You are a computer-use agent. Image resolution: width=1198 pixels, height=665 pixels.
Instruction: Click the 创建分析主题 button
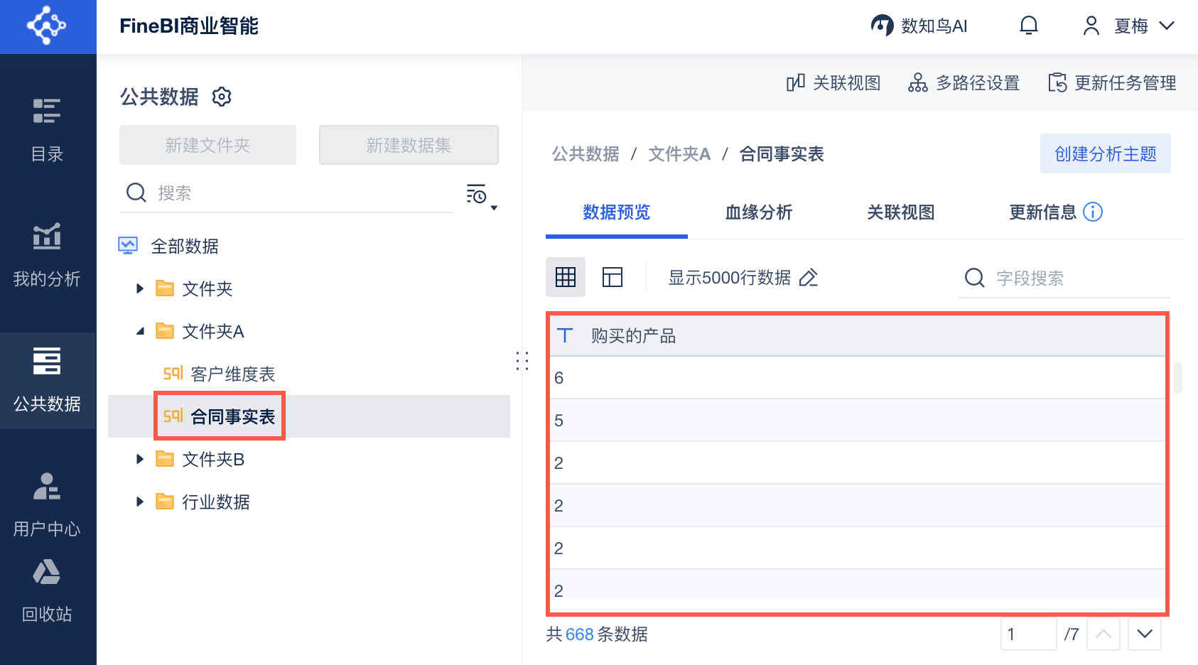1105,153
